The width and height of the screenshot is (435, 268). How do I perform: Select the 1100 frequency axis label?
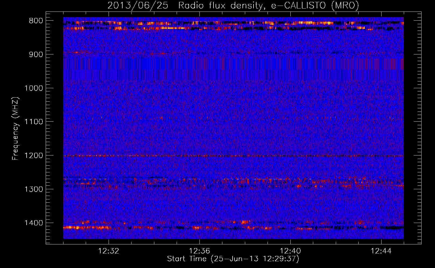coord(34,122)
